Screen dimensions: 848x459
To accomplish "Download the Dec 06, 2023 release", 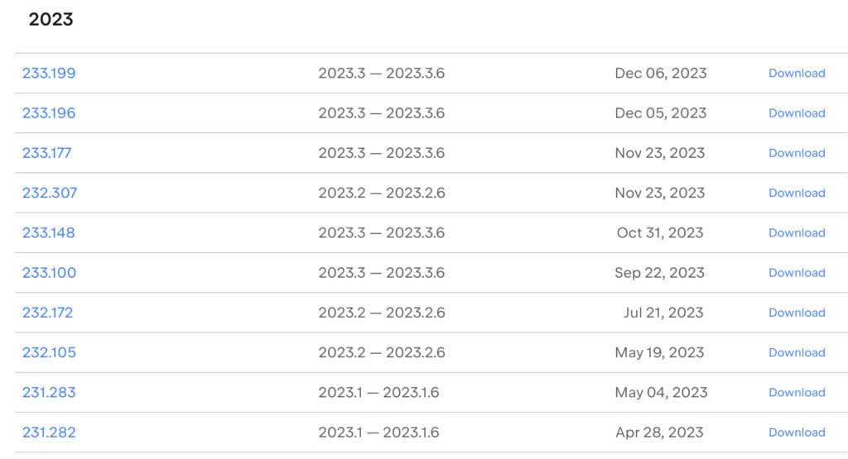I will tap(797, 73).
